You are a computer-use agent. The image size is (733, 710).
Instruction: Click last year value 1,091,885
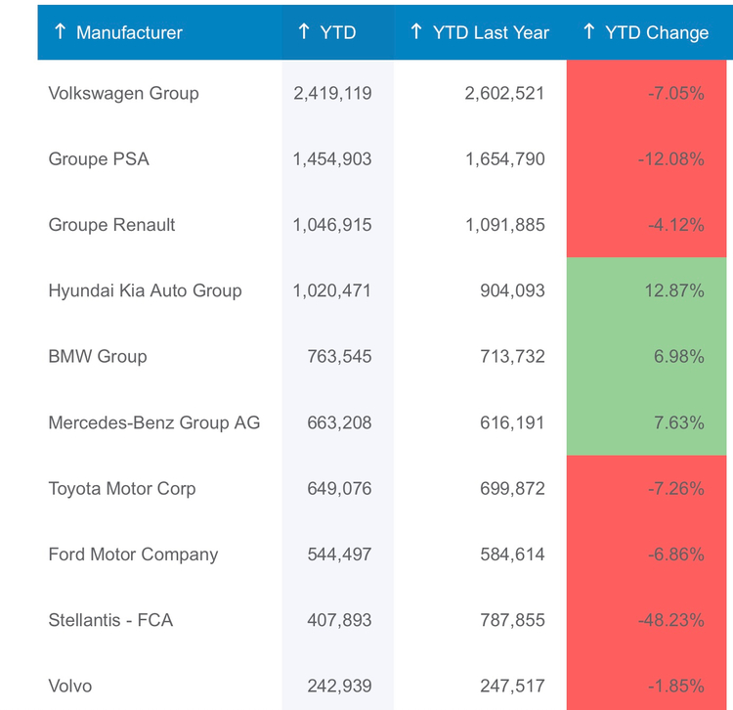tap(505, 225)
